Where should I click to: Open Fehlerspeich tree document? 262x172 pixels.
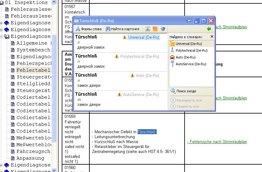point(31,63)
